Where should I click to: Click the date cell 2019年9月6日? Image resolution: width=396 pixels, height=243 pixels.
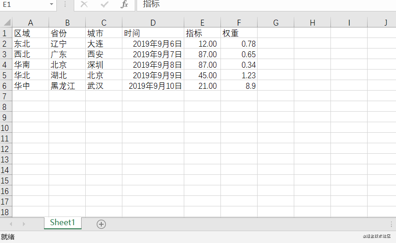click(153, 43)
